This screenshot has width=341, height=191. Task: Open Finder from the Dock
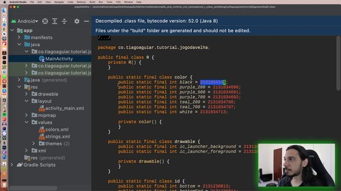pos(4,11)
